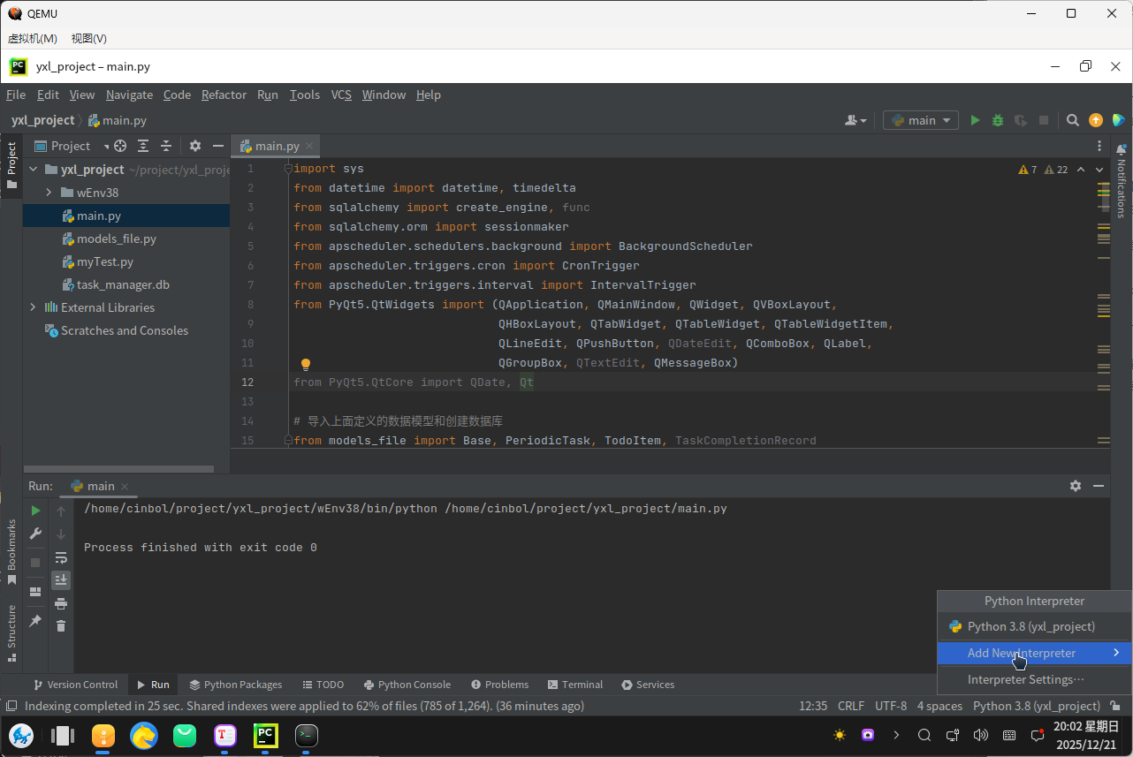Click the orange IDE update arrow icon
Image resolution: width=1133 pixels, height=757 pixels.
point(1096,120)
